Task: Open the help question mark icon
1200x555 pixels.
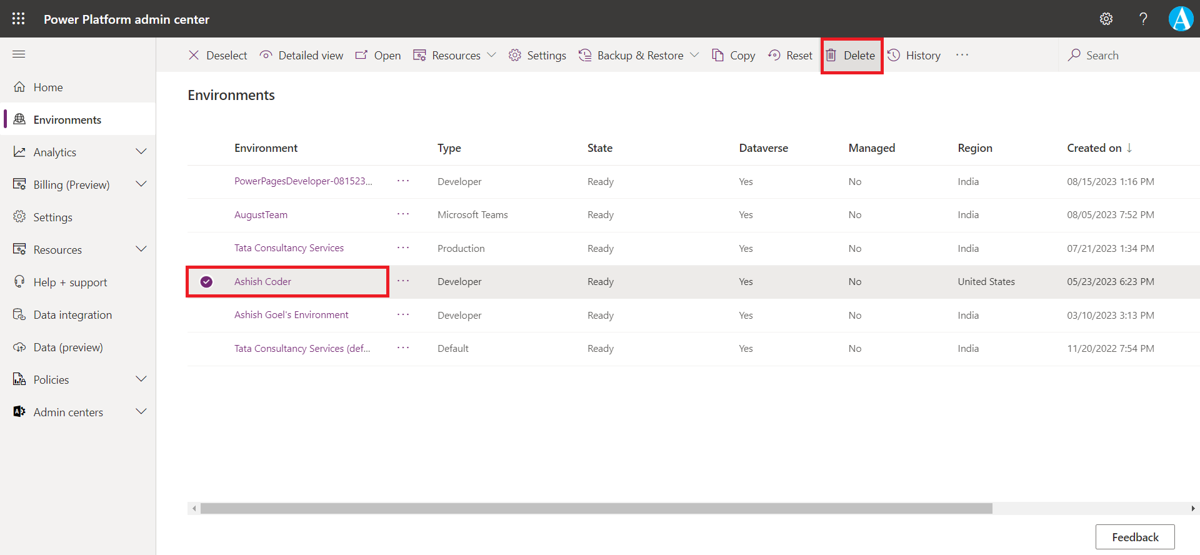Action: [x=1143, y=19]
